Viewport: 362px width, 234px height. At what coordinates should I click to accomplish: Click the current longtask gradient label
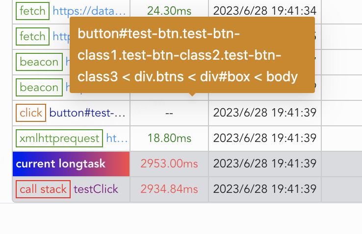[x=71, y=164]
